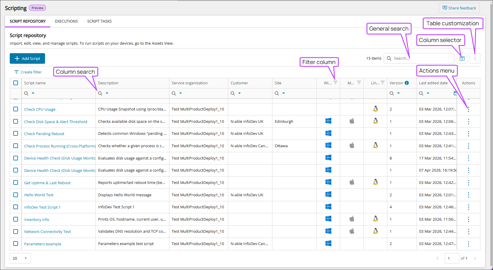Expand Last edited date search operator dropdown arrow

[x=428, y=93]
